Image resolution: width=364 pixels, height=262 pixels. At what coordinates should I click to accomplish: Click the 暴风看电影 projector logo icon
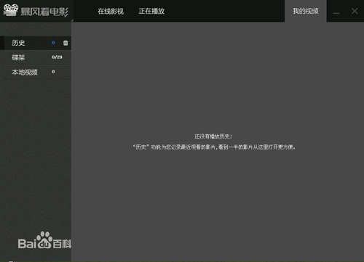pyautogui.click(x=11, y=10)
